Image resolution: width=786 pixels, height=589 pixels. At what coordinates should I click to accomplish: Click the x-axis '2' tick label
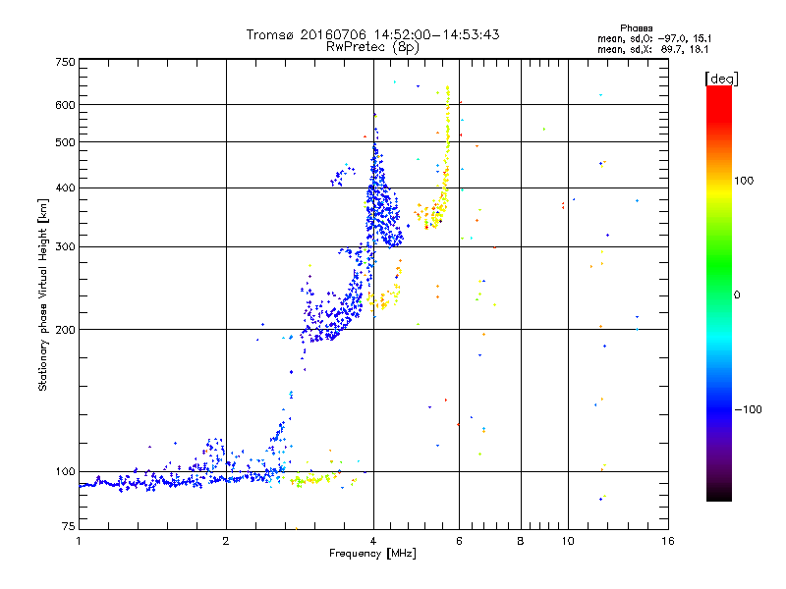226,541
